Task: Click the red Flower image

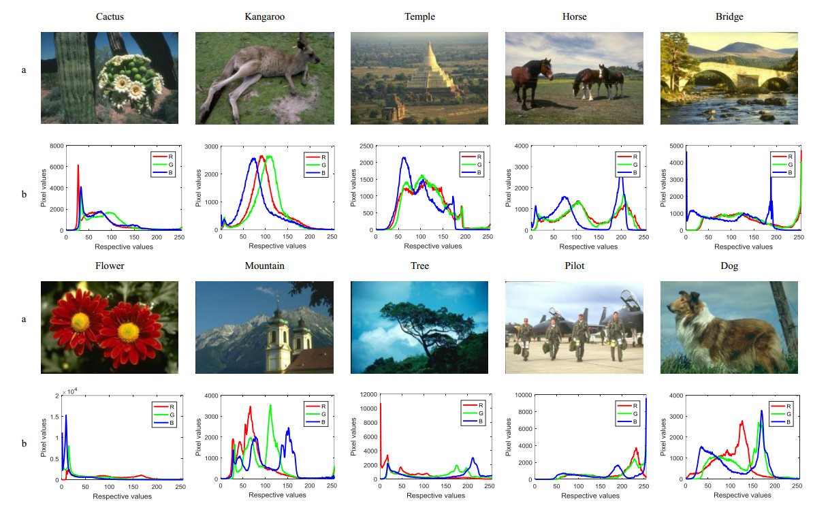Action: 110,327
